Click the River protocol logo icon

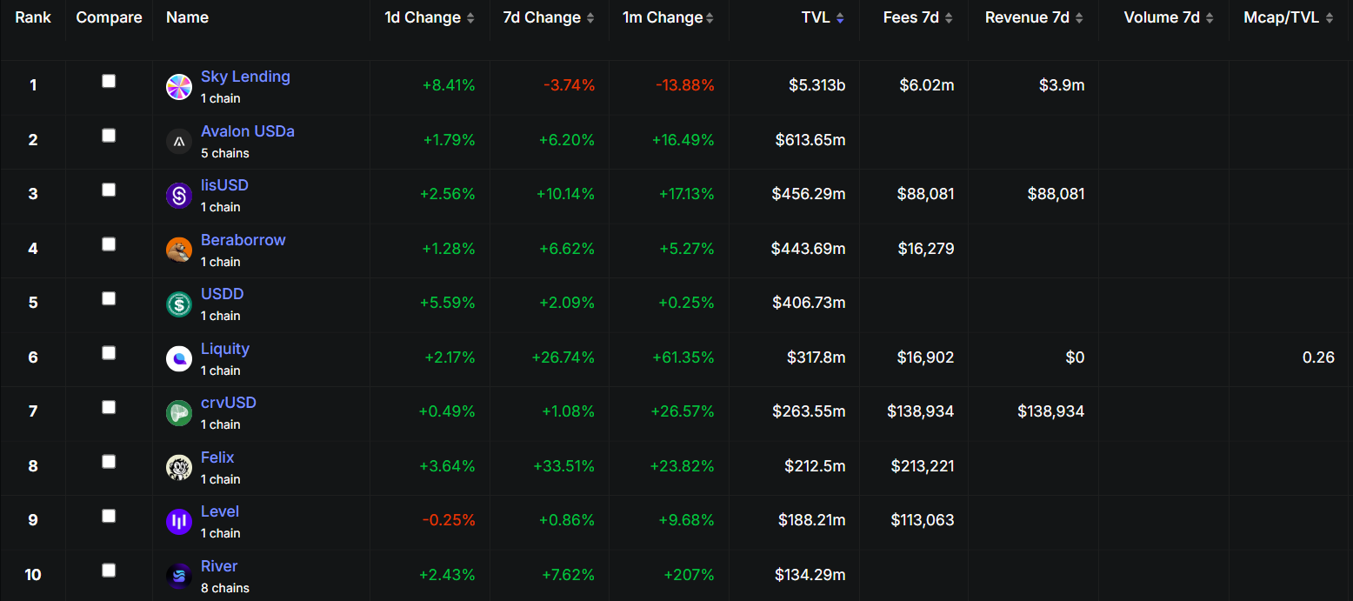click(x=178, y=576)
